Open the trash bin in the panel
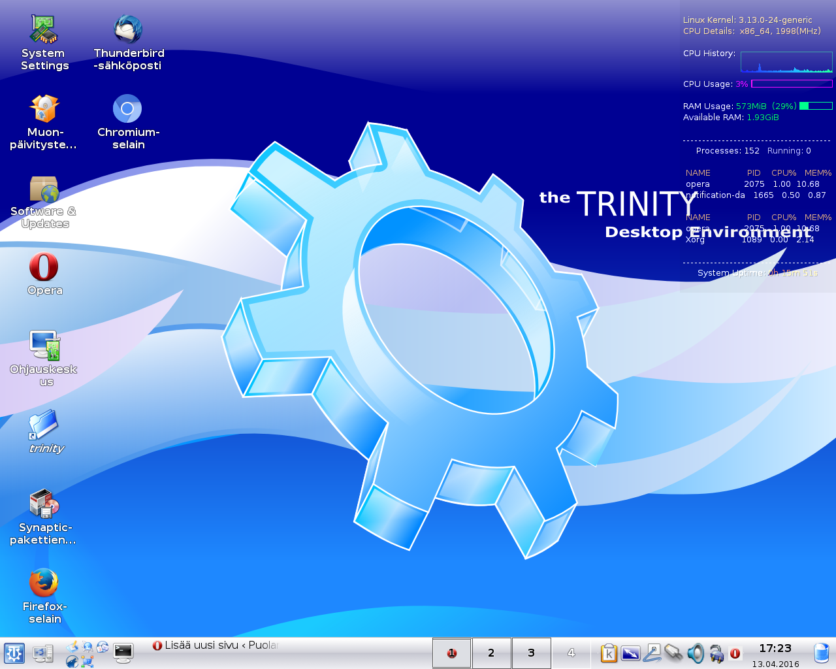 point(822,653)
